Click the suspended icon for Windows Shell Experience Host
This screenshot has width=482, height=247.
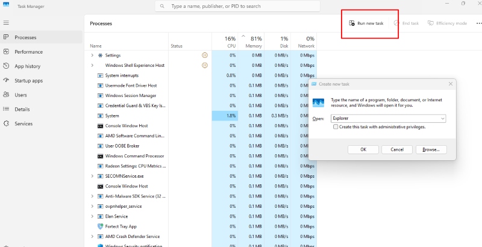click(x=205, y=66)
